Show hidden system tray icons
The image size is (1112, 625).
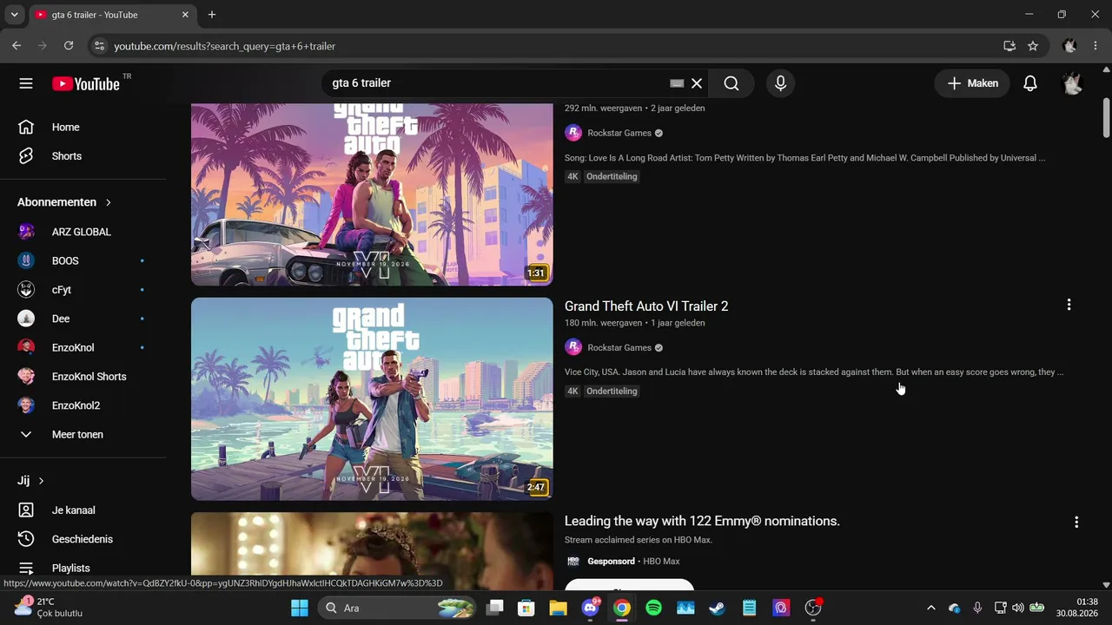point(931,608)
